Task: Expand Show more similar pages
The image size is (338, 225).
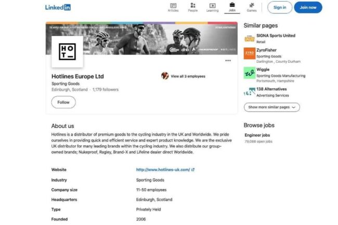Action: click(272, 107)
